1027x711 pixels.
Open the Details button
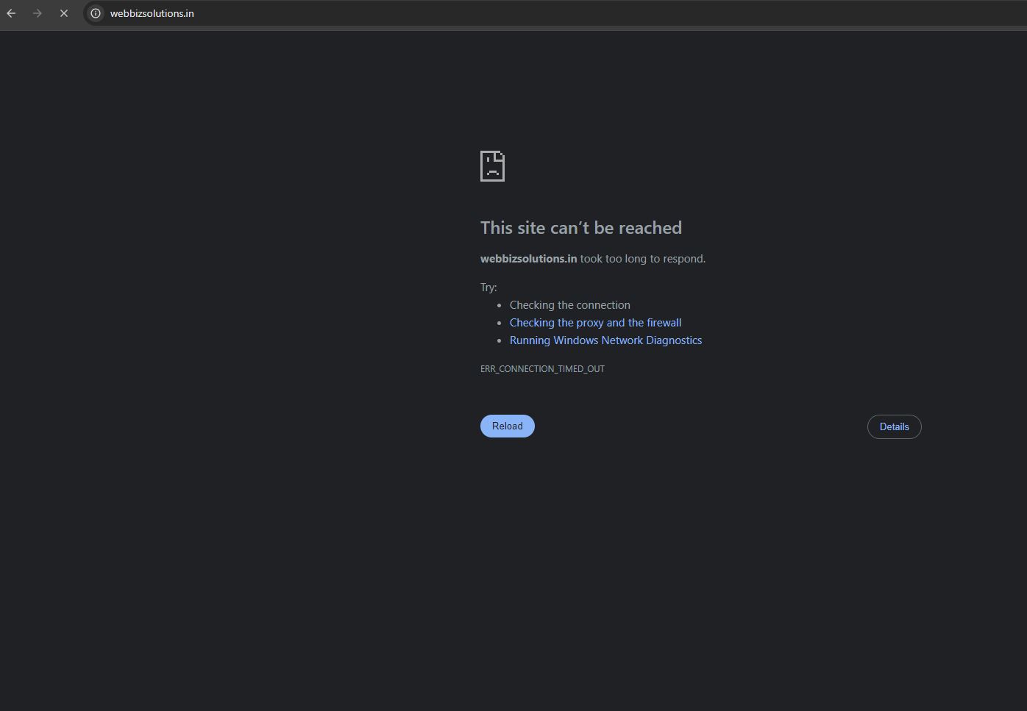pos(894,427)
